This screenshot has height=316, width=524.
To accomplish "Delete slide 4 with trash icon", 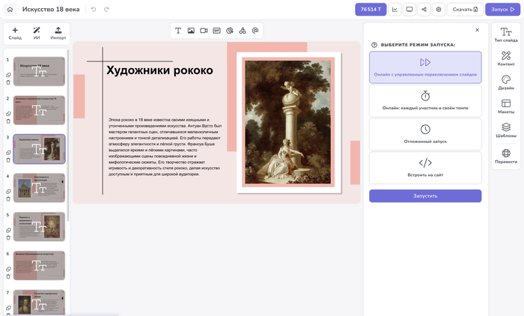I will [x=8, y=198].
